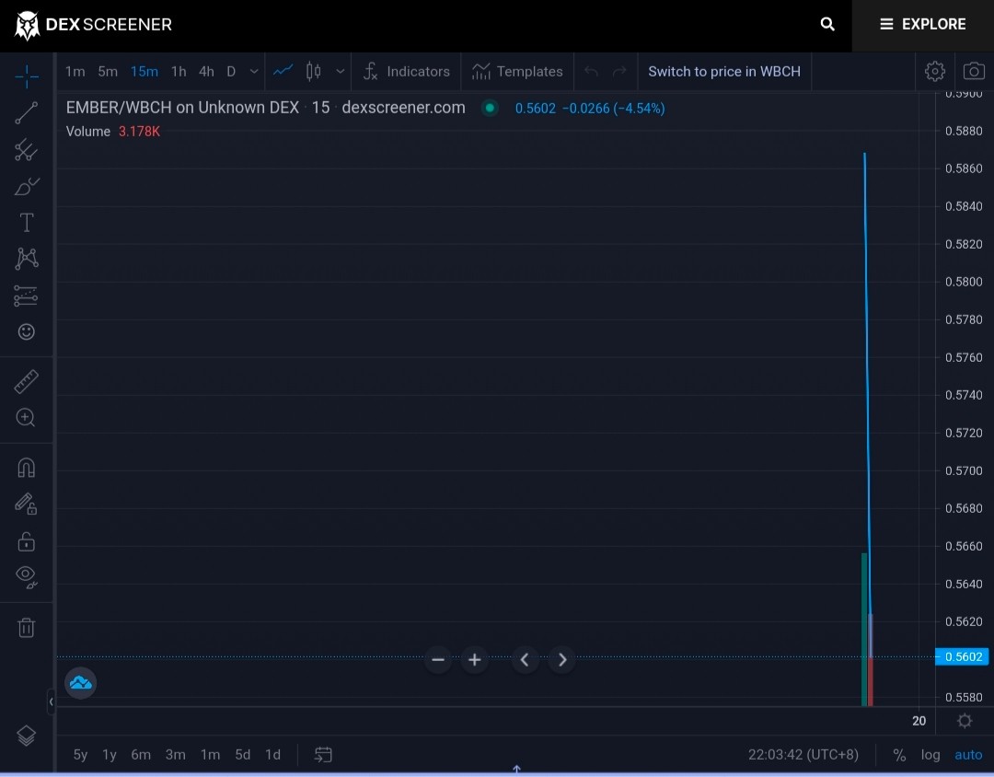
Task: Set range to 6m
Action: point(141,755)
